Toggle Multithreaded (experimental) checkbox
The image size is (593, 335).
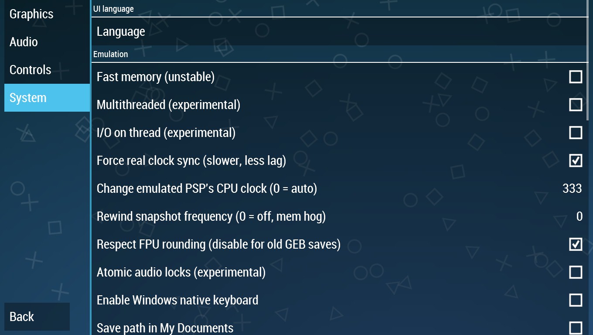point(576,105)
